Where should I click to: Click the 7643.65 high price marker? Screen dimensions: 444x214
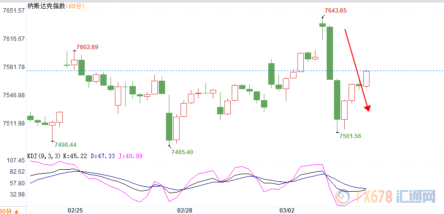[x=335, y=11]
